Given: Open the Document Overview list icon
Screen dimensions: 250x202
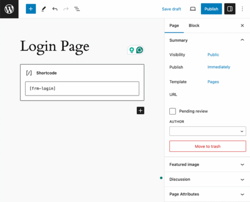Looking at the screenshot, I should tap(77, 9).
